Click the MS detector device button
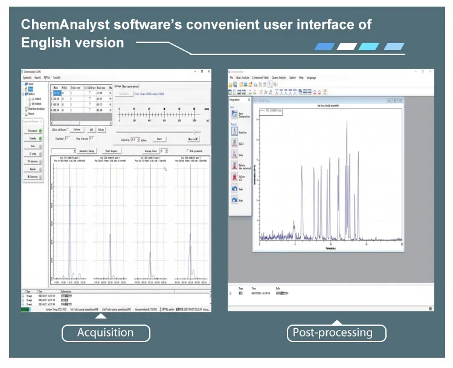The image size is (453, 368). pos(33,177)
